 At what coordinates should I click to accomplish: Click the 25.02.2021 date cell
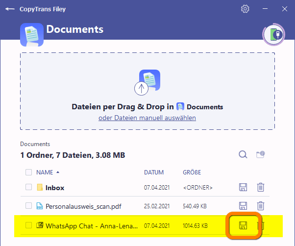pyautogui.click(x=157, y=206)
